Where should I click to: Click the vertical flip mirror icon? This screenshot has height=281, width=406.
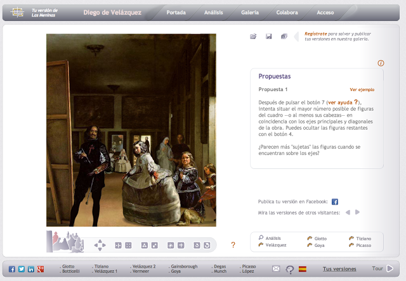(x=118, y=246)
